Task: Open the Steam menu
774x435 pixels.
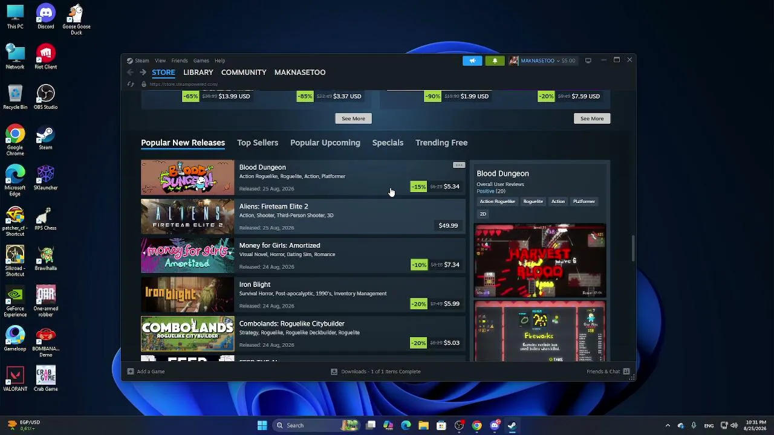Action: pyautogui.click(x=142, y=60)
